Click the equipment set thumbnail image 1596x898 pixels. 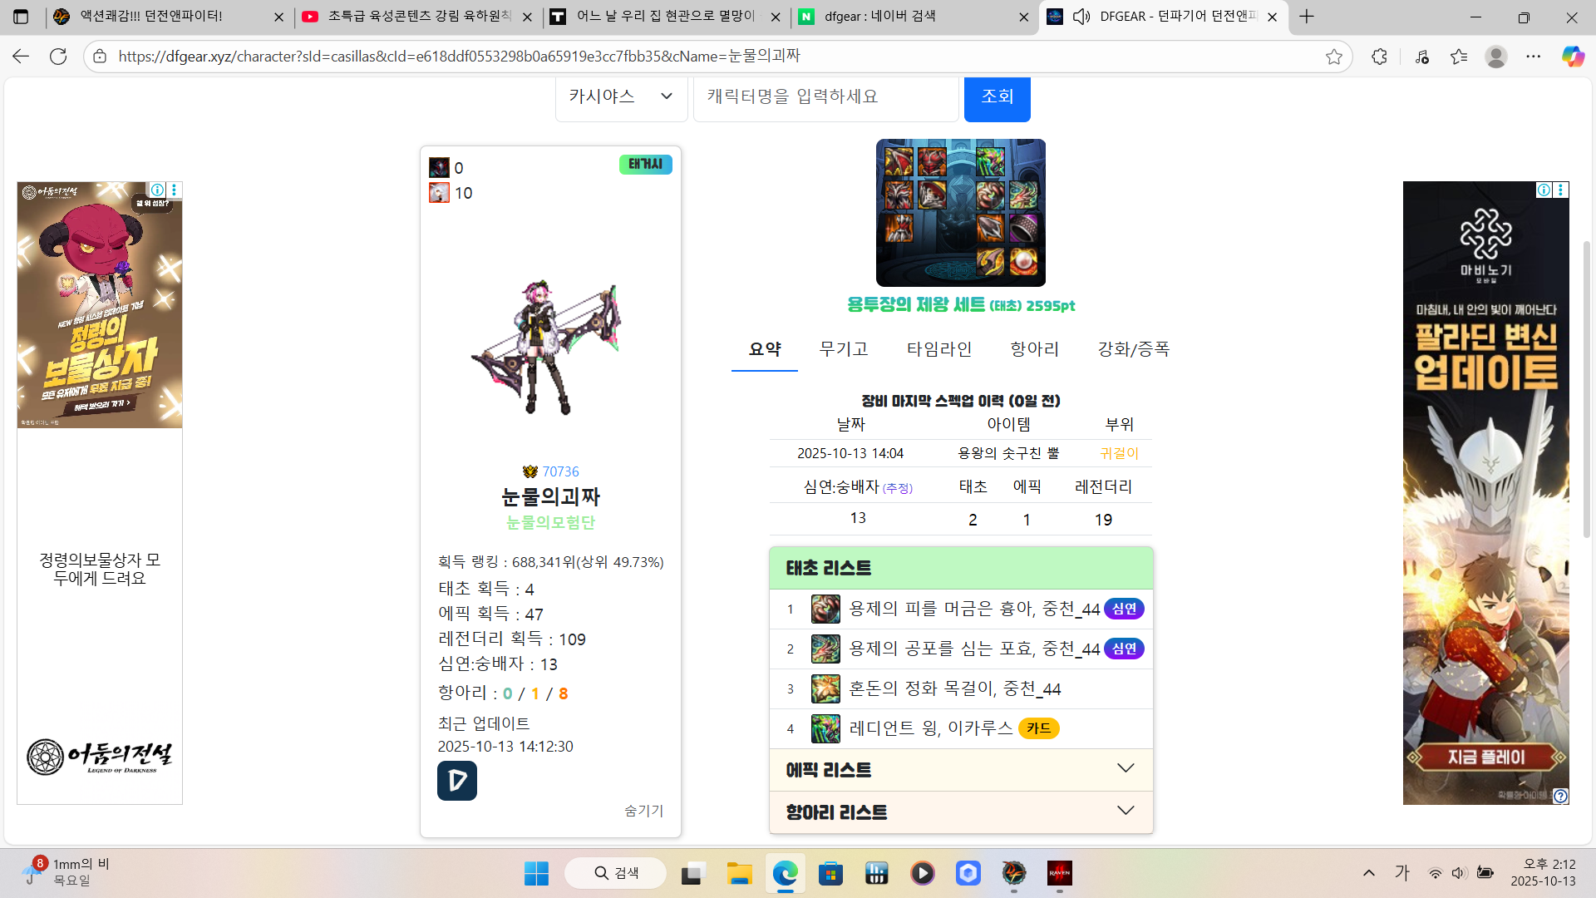[960, 213]
